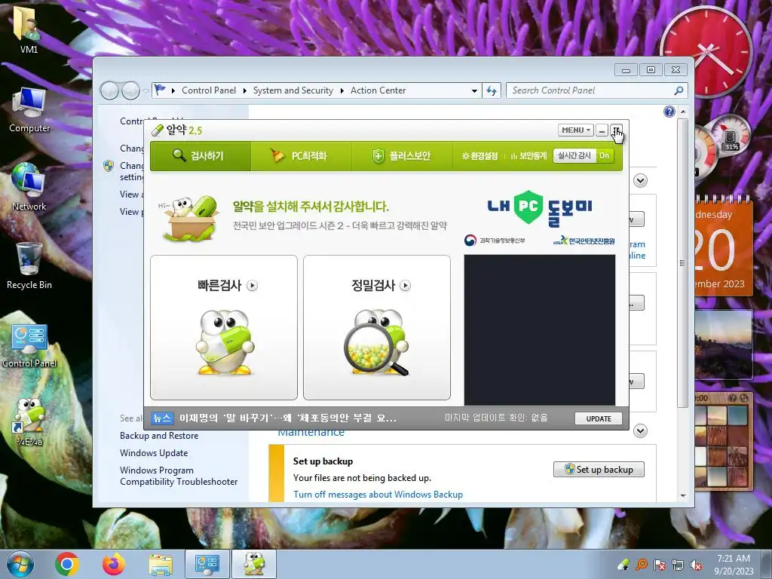The width and height of the screenshot is (772, 579).
Task: Open the 뉴스 news headline
Action: tap(287, 418)
